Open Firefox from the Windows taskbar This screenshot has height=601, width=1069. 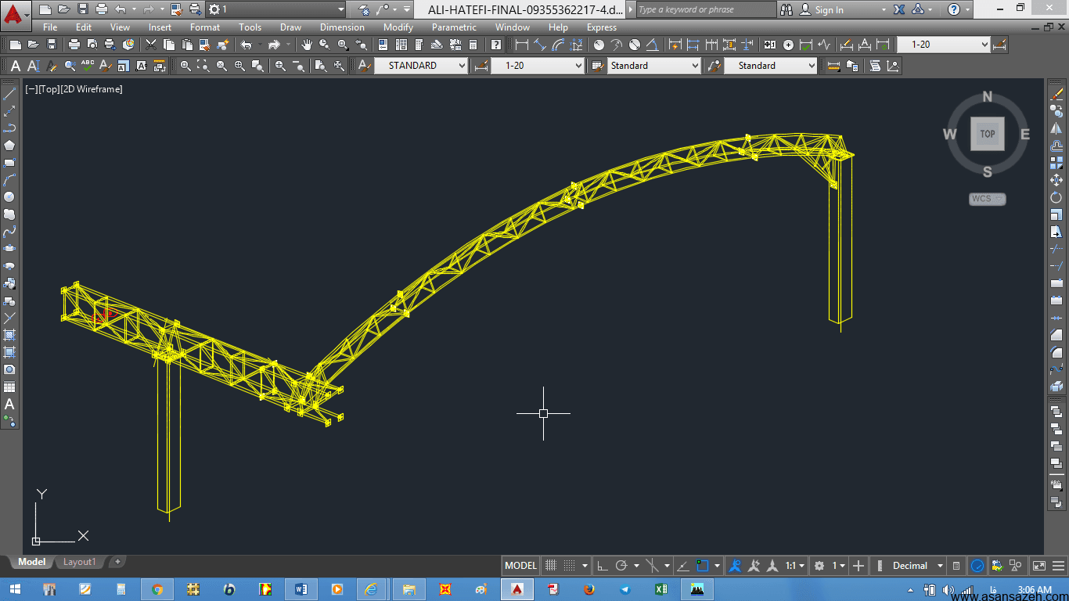tap(589, 589)
